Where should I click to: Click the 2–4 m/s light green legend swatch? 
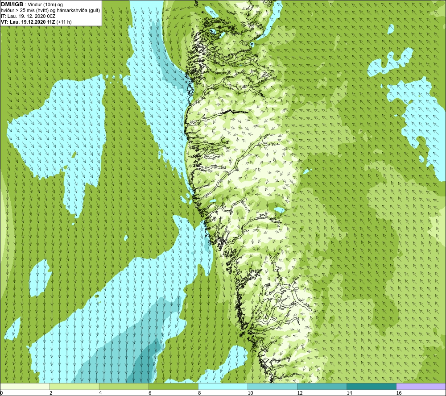click(74, 387)
